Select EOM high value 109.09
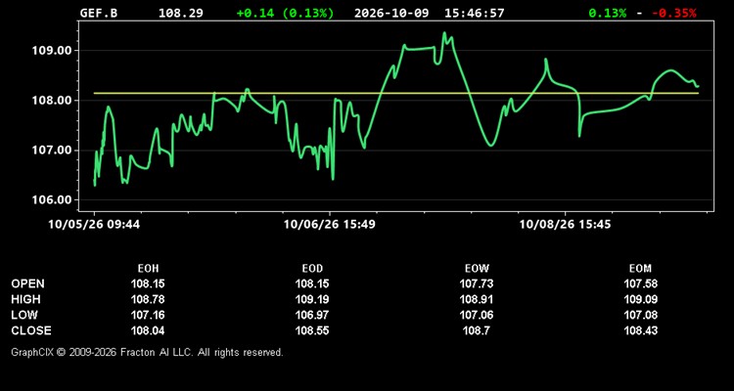The height and width of the screenshot is (391, 734). pyautogui.click(x=640, y=299)
